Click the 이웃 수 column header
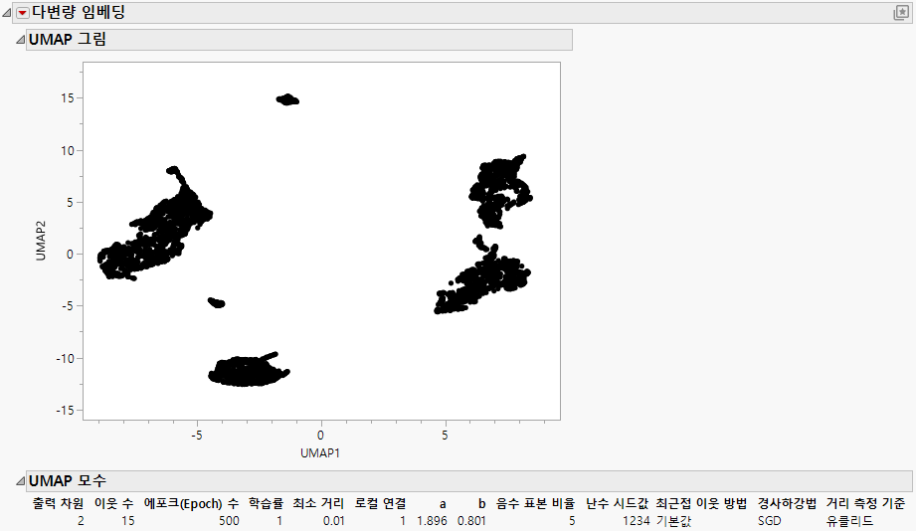Viewport: 916px width, 531px height. coord(114,503)
